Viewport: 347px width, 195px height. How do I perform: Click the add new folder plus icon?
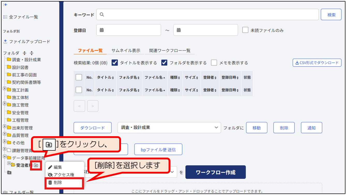[9, 173]
